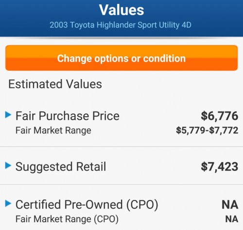The image size is (243, 230).
Task: Tap the $7,423 suggested retail amount
Action: (220, 166)
